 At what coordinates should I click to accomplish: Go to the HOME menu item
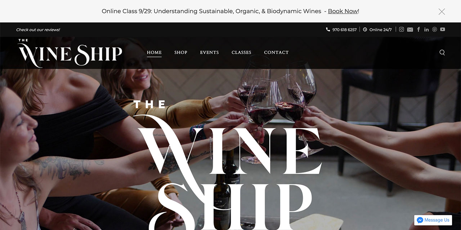click(x=154, y=52)
